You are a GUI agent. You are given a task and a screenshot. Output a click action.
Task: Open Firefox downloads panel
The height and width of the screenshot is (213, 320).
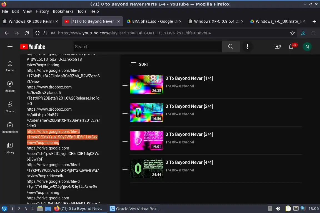coord(303,33)
